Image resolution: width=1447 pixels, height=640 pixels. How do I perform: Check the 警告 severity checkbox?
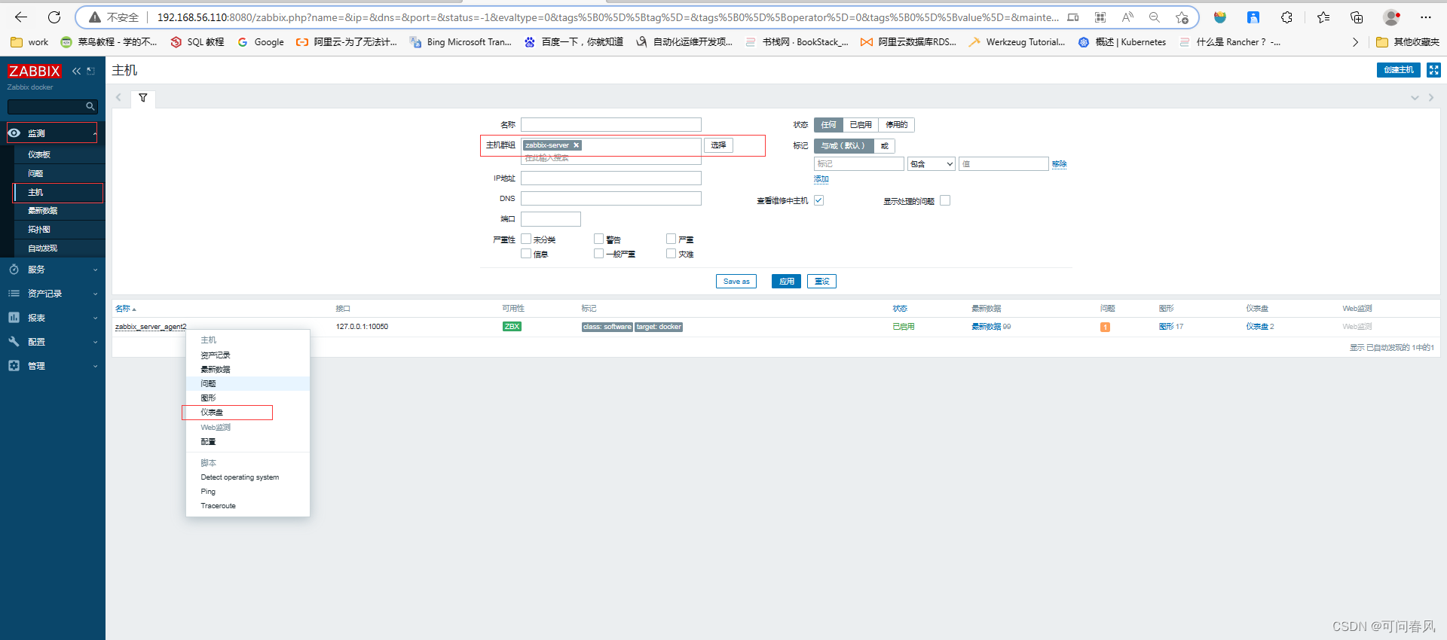click(598, 239)
